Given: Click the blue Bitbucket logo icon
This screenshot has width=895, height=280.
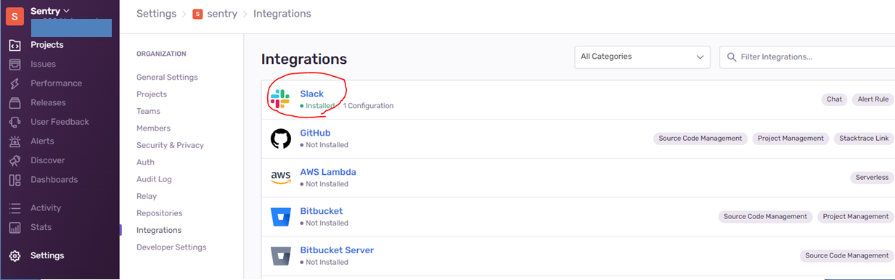Looking at the screenshot, I should point(280,217).
